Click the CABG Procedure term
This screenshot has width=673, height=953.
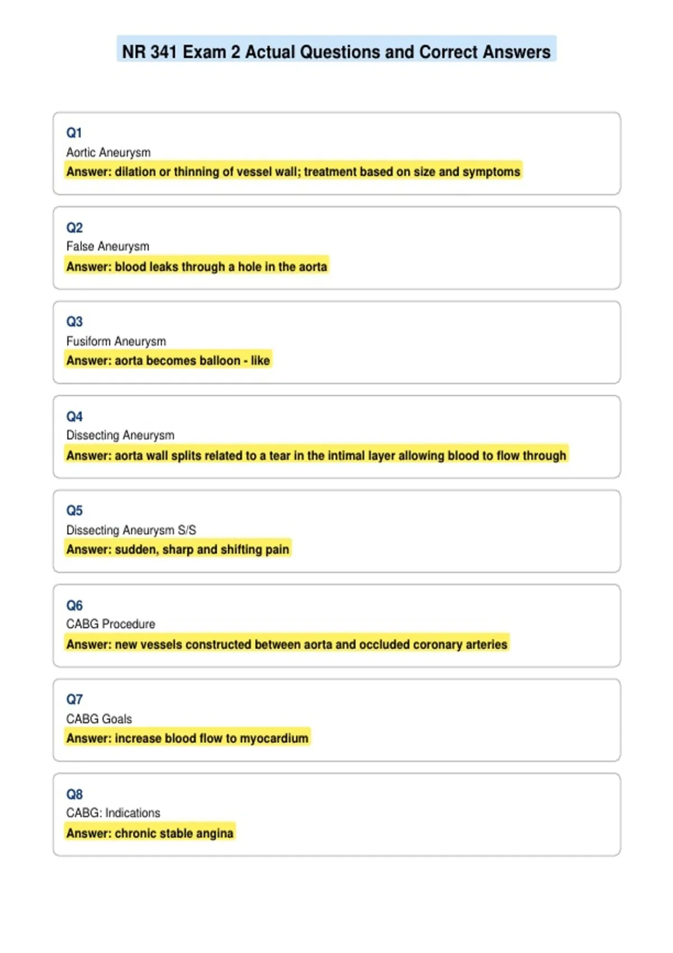(110, 624)
